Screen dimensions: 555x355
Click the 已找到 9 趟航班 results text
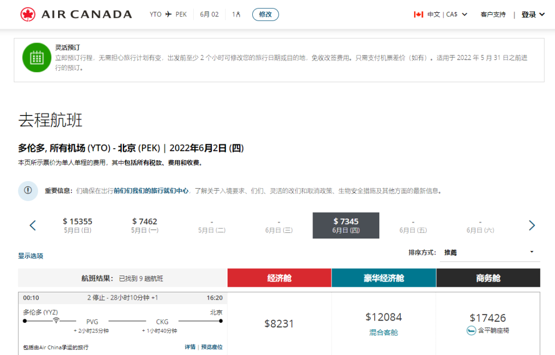(x=141, y=279)
